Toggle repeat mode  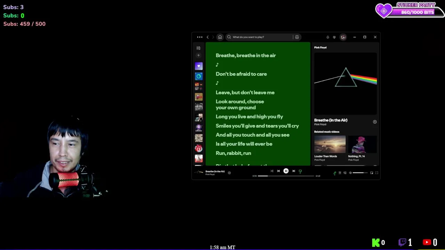(300, 171)
